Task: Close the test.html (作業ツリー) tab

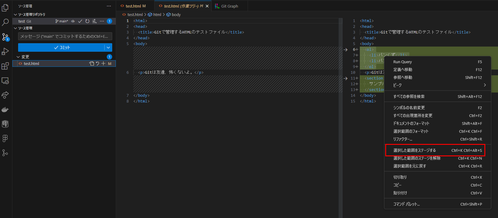Action: click(x=207, y=6)
